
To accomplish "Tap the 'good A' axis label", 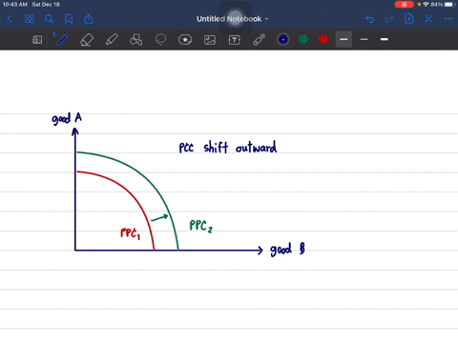I will 67,118.
